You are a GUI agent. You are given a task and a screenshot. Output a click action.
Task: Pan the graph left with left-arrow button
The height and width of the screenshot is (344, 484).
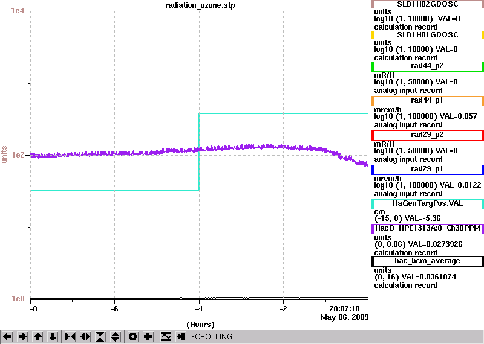[7, 337]
